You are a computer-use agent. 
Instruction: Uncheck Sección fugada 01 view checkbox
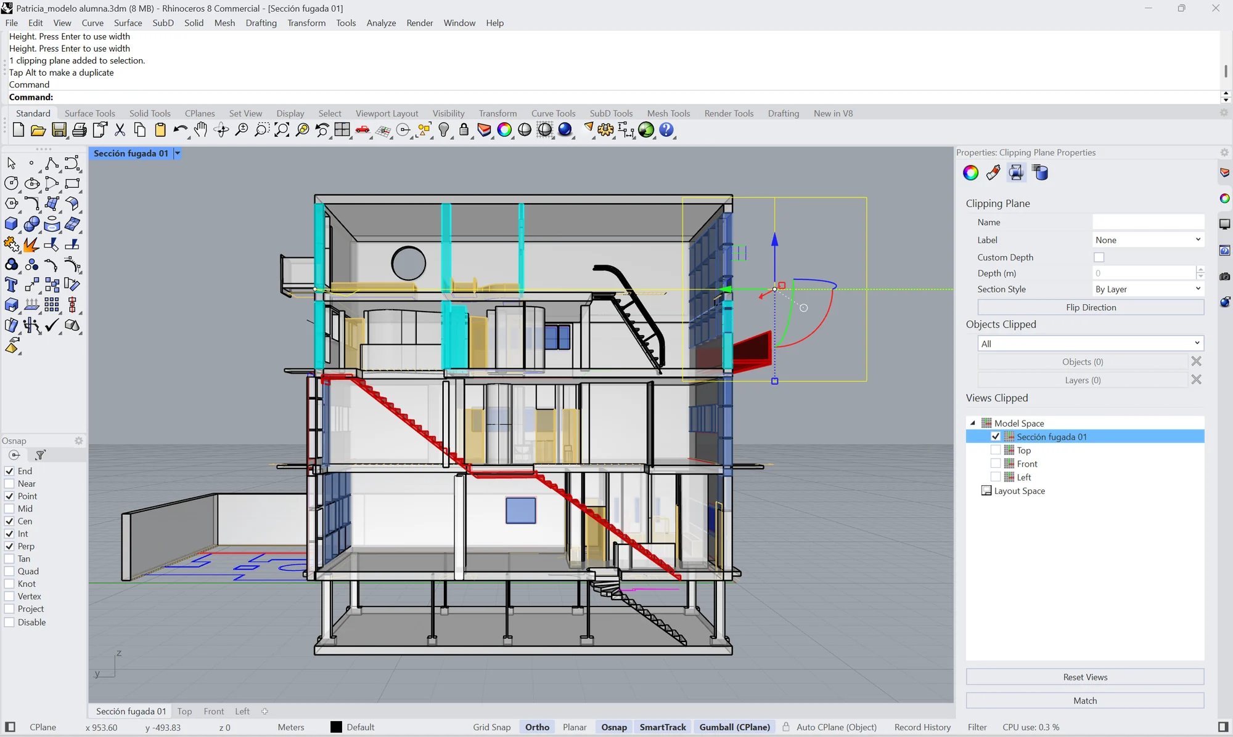click(x=995, y=437)
